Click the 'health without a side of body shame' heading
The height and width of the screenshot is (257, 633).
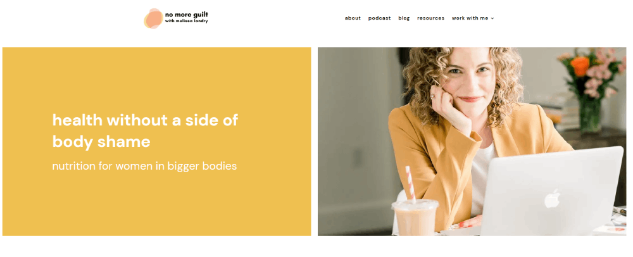pos(145,131)
